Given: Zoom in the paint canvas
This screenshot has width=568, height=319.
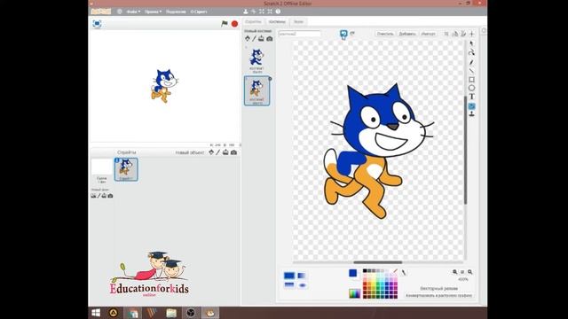Looking at the screenshot, I should pos(469,272).
